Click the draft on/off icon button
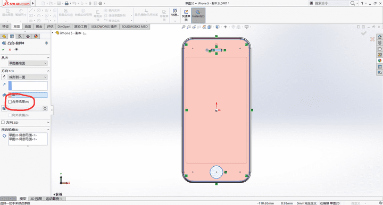The image size is (383, 205). coord(4,108)
